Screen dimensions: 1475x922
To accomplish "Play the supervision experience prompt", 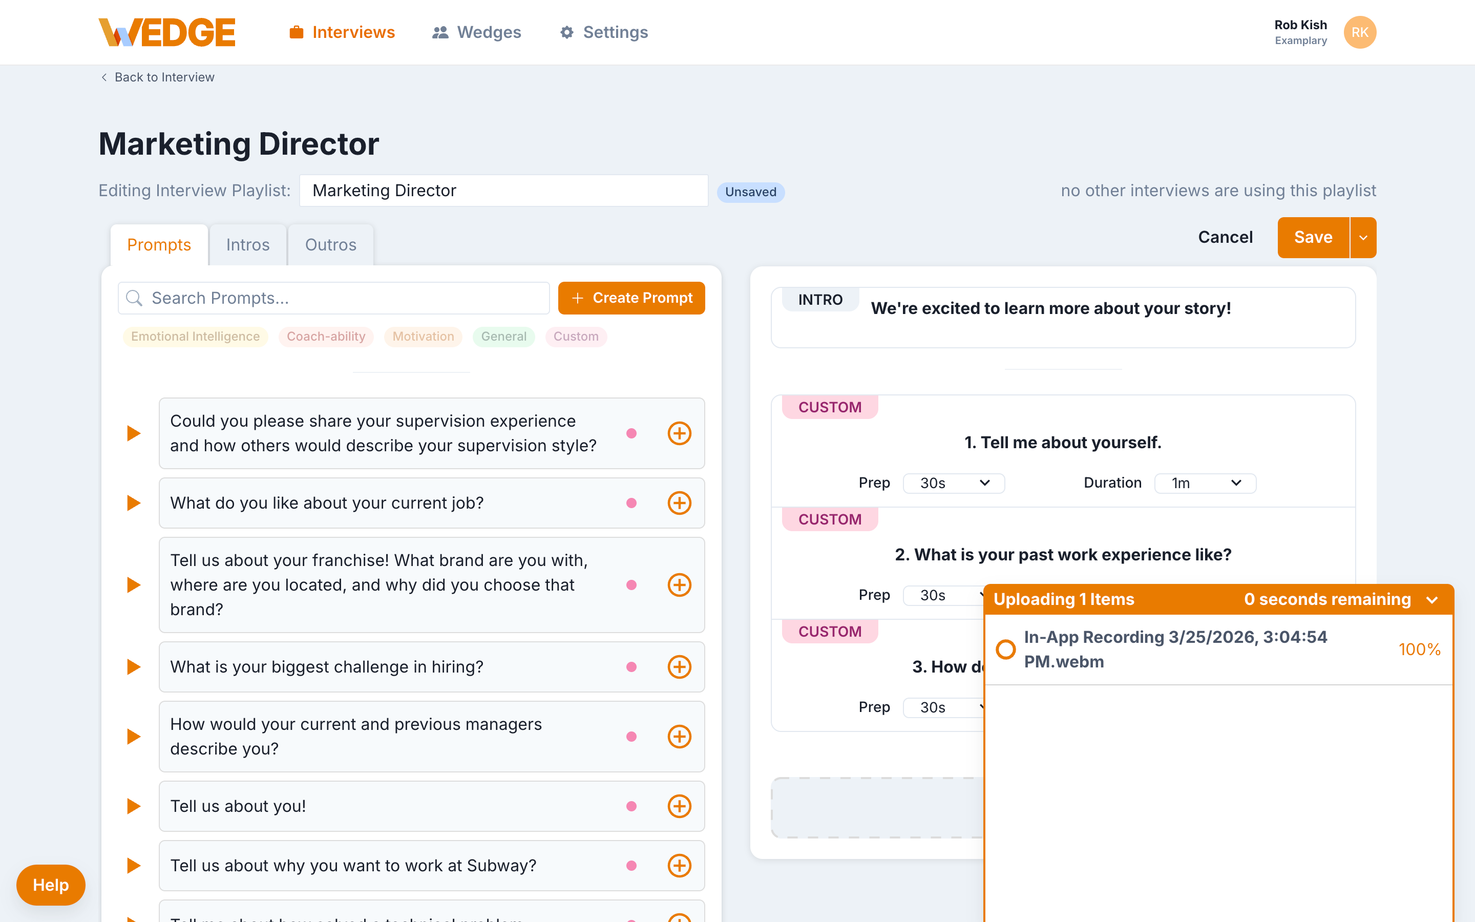I will point(134,433).
